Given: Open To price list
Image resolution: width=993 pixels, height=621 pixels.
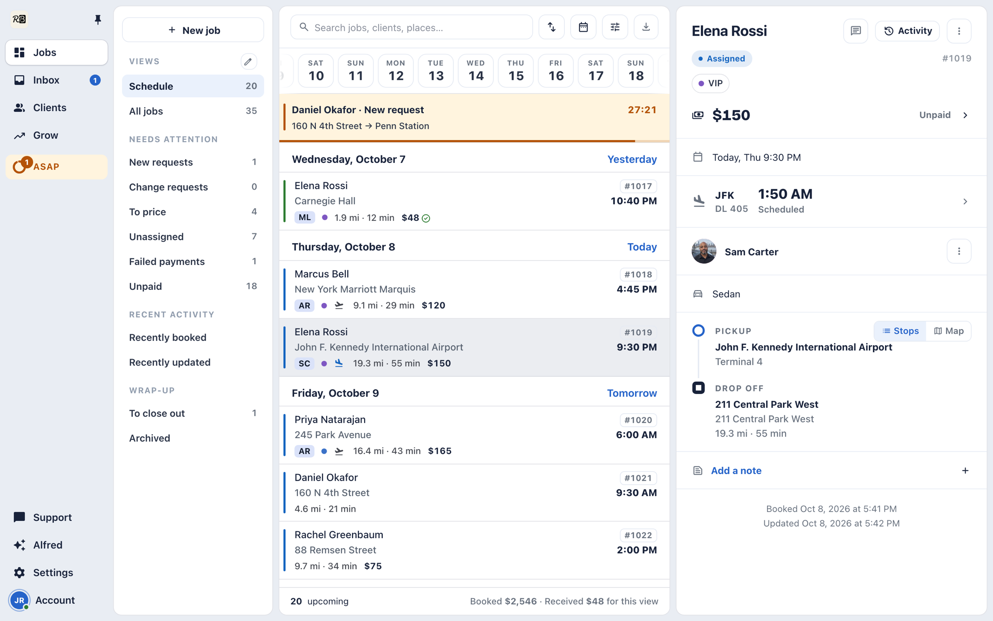Looking at the screenshot, I should click(193, 212).
